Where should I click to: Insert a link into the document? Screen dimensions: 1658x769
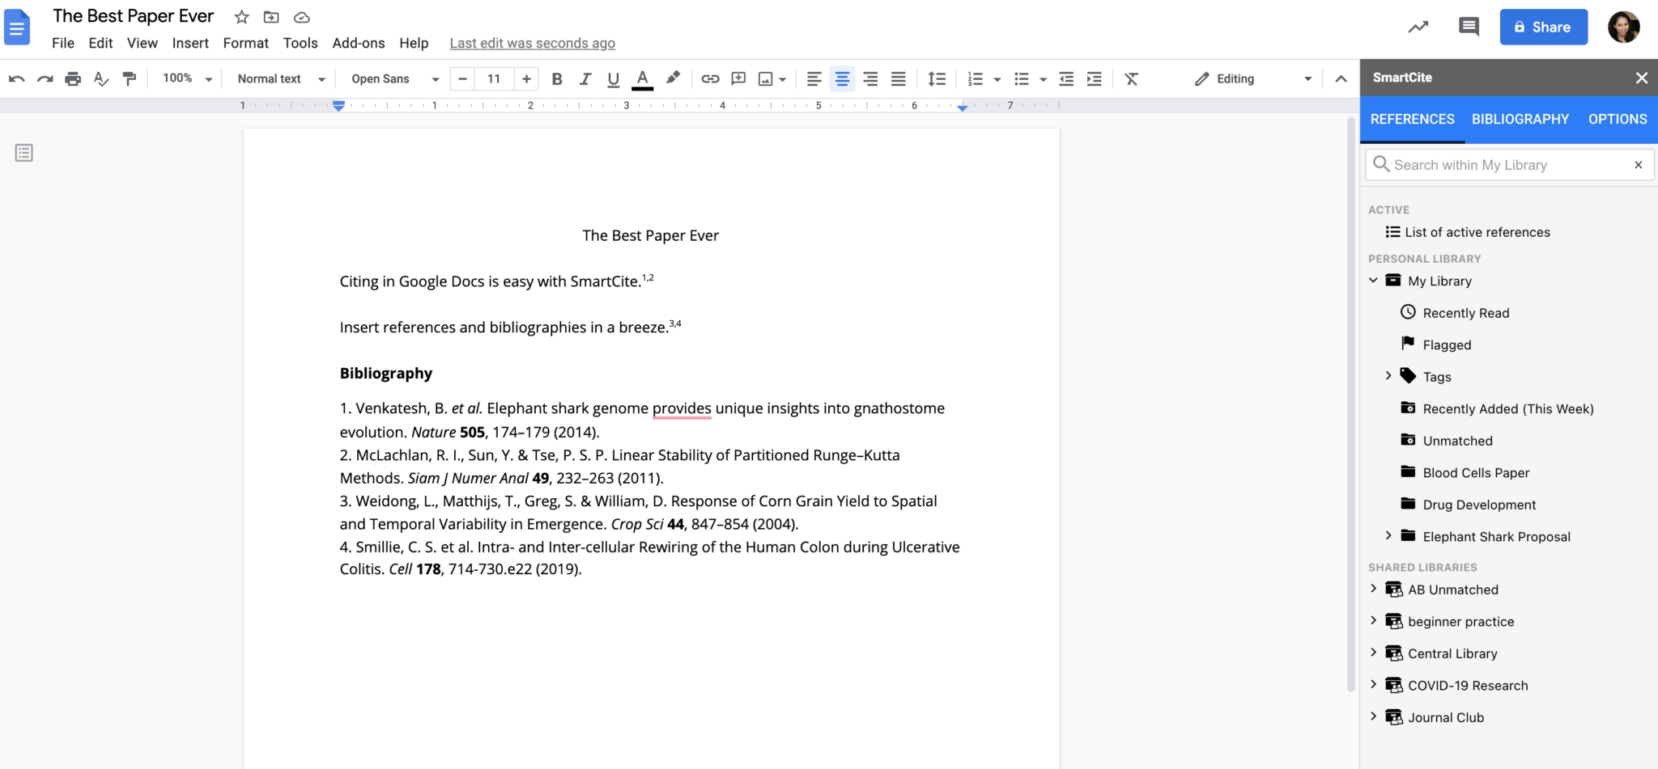coord(710,78)
